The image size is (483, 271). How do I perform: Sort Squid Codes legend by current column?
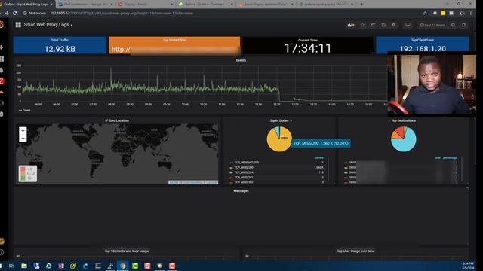[318, 157]
